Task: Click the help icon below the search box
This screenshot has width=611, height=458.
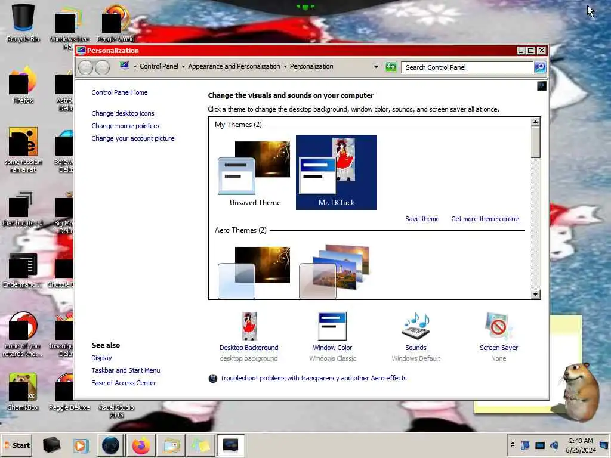Action: [542, 86]
